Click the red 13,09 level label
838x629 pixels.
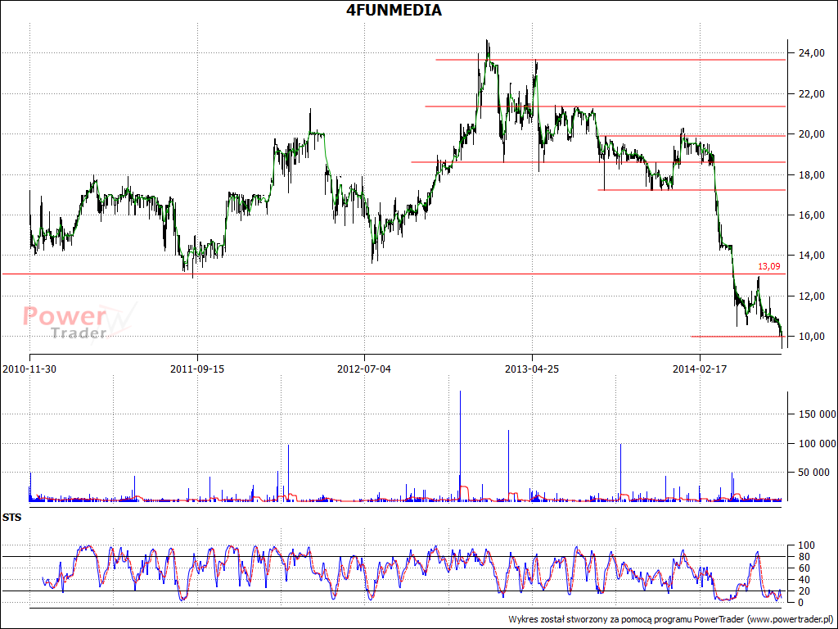tap(769, 266)
